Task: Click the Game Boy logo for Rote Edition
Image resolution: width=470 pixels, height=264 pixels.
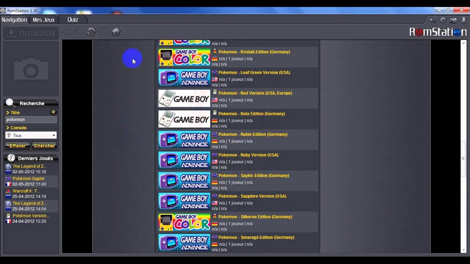Action: tap(184, 119)
